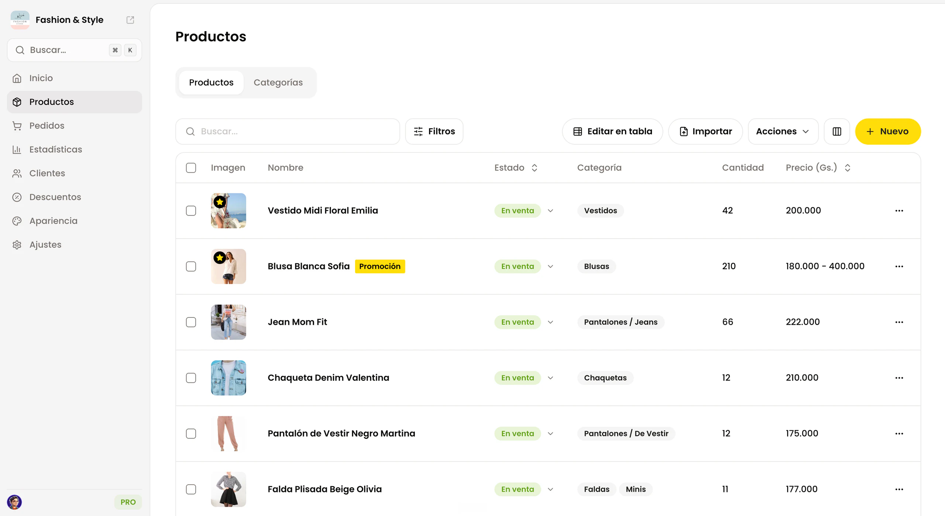Open more options for Blusa Blanca Sofia
945x516 pixels.
(x=899, y=266)
